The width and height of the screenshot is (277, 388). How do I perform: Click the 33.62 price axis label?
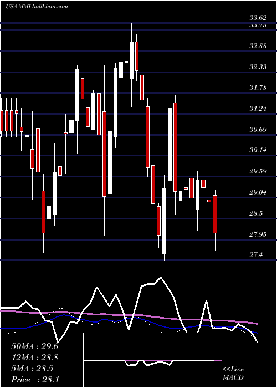[258, 18]
